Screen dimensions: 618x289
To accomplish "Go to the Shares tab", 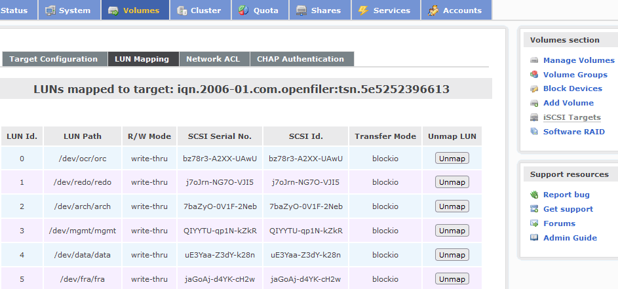I will [x=319, y=10].
